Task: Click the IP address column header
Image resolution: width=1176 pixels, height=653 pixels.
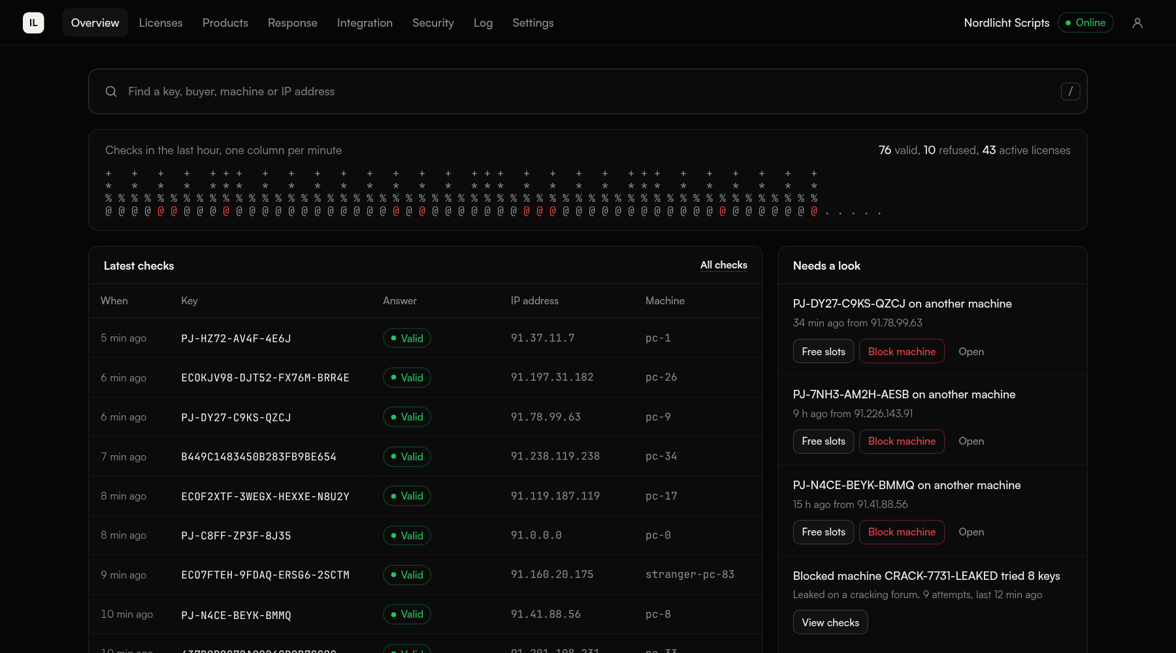Action: [534, 300]
